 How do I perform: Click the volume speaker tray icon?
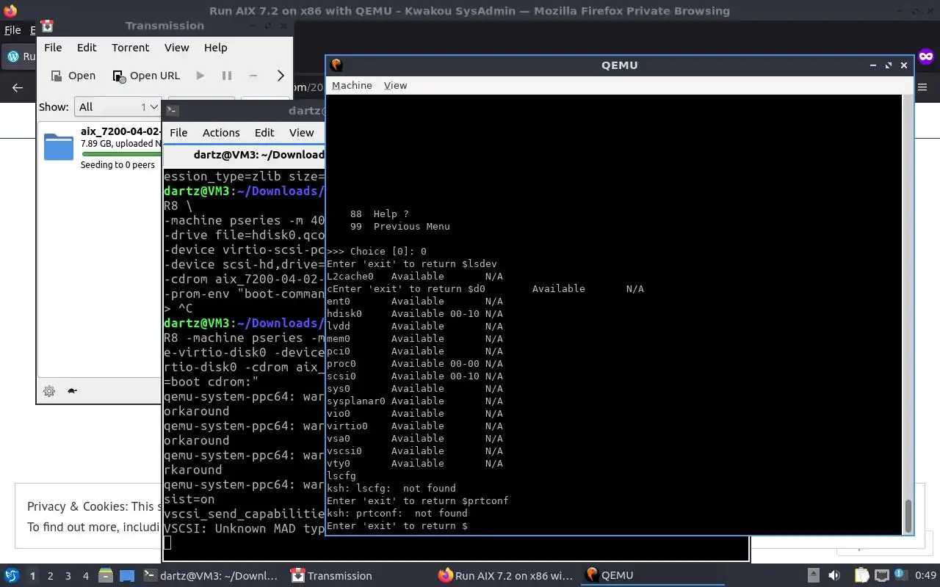tap(834, 576)
